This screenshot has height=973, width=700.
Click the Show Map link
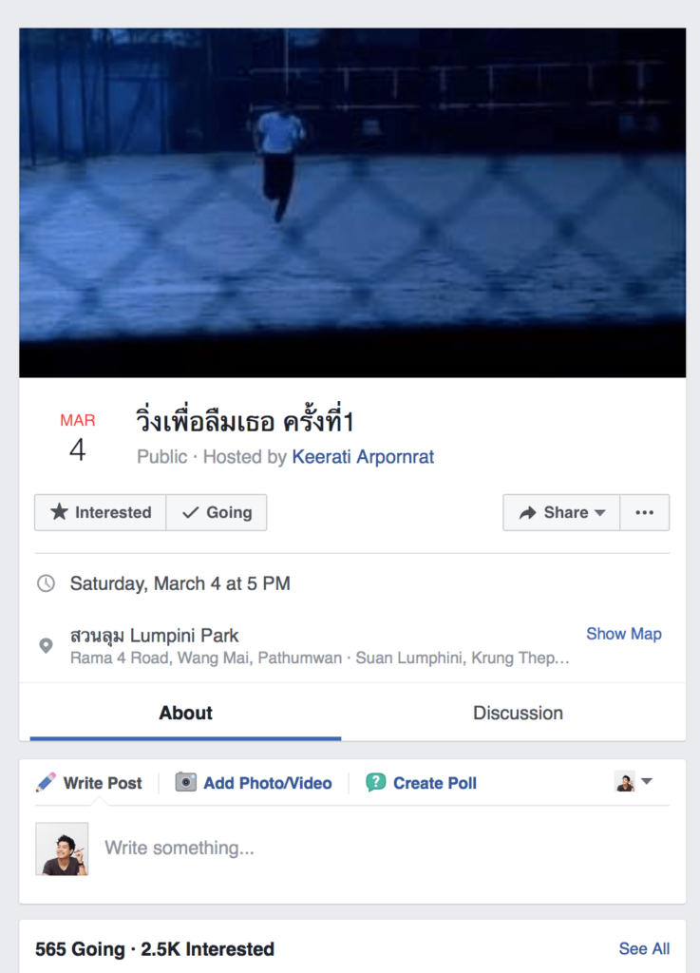[623, 634]
